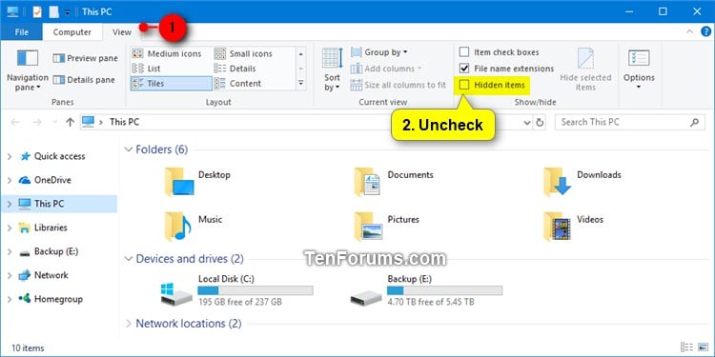Open the Downloads folder
This screenshot has height=357, width=715.
582,181
